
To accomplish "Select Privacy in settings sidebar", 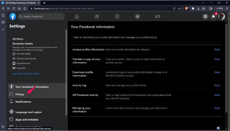I will pyautogui.click(x=37, y=94).
